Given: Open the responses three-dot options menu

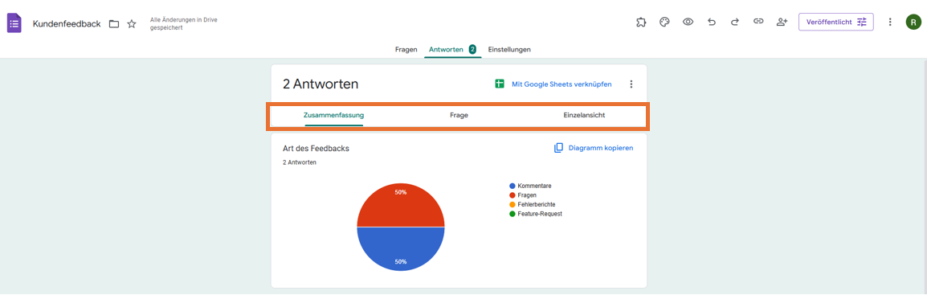Looking at the screenshot, I should point(631,84).
